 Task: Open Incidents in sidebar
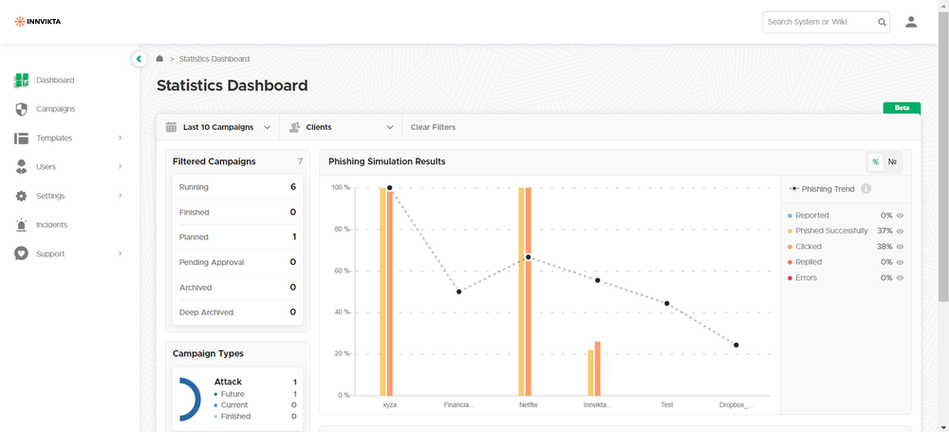[x=52, y=225]
